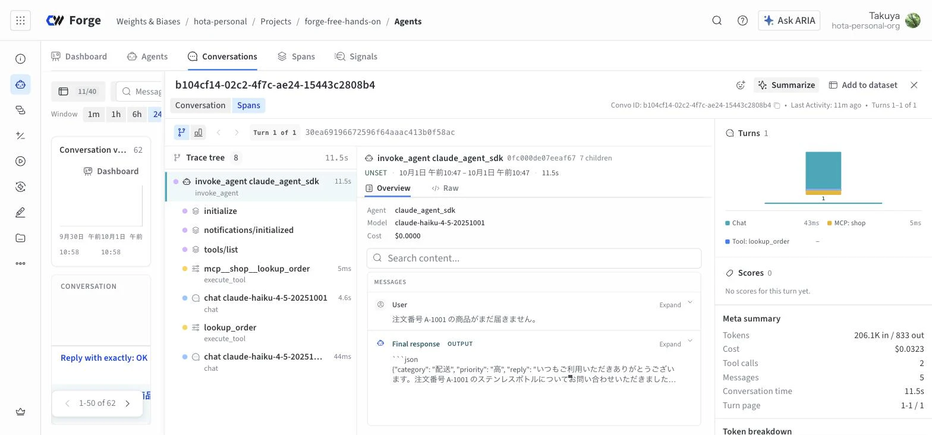
Task: Select chat claude-haiku-4-5-20251001 4.6s row
Action: tap(261, 303)
